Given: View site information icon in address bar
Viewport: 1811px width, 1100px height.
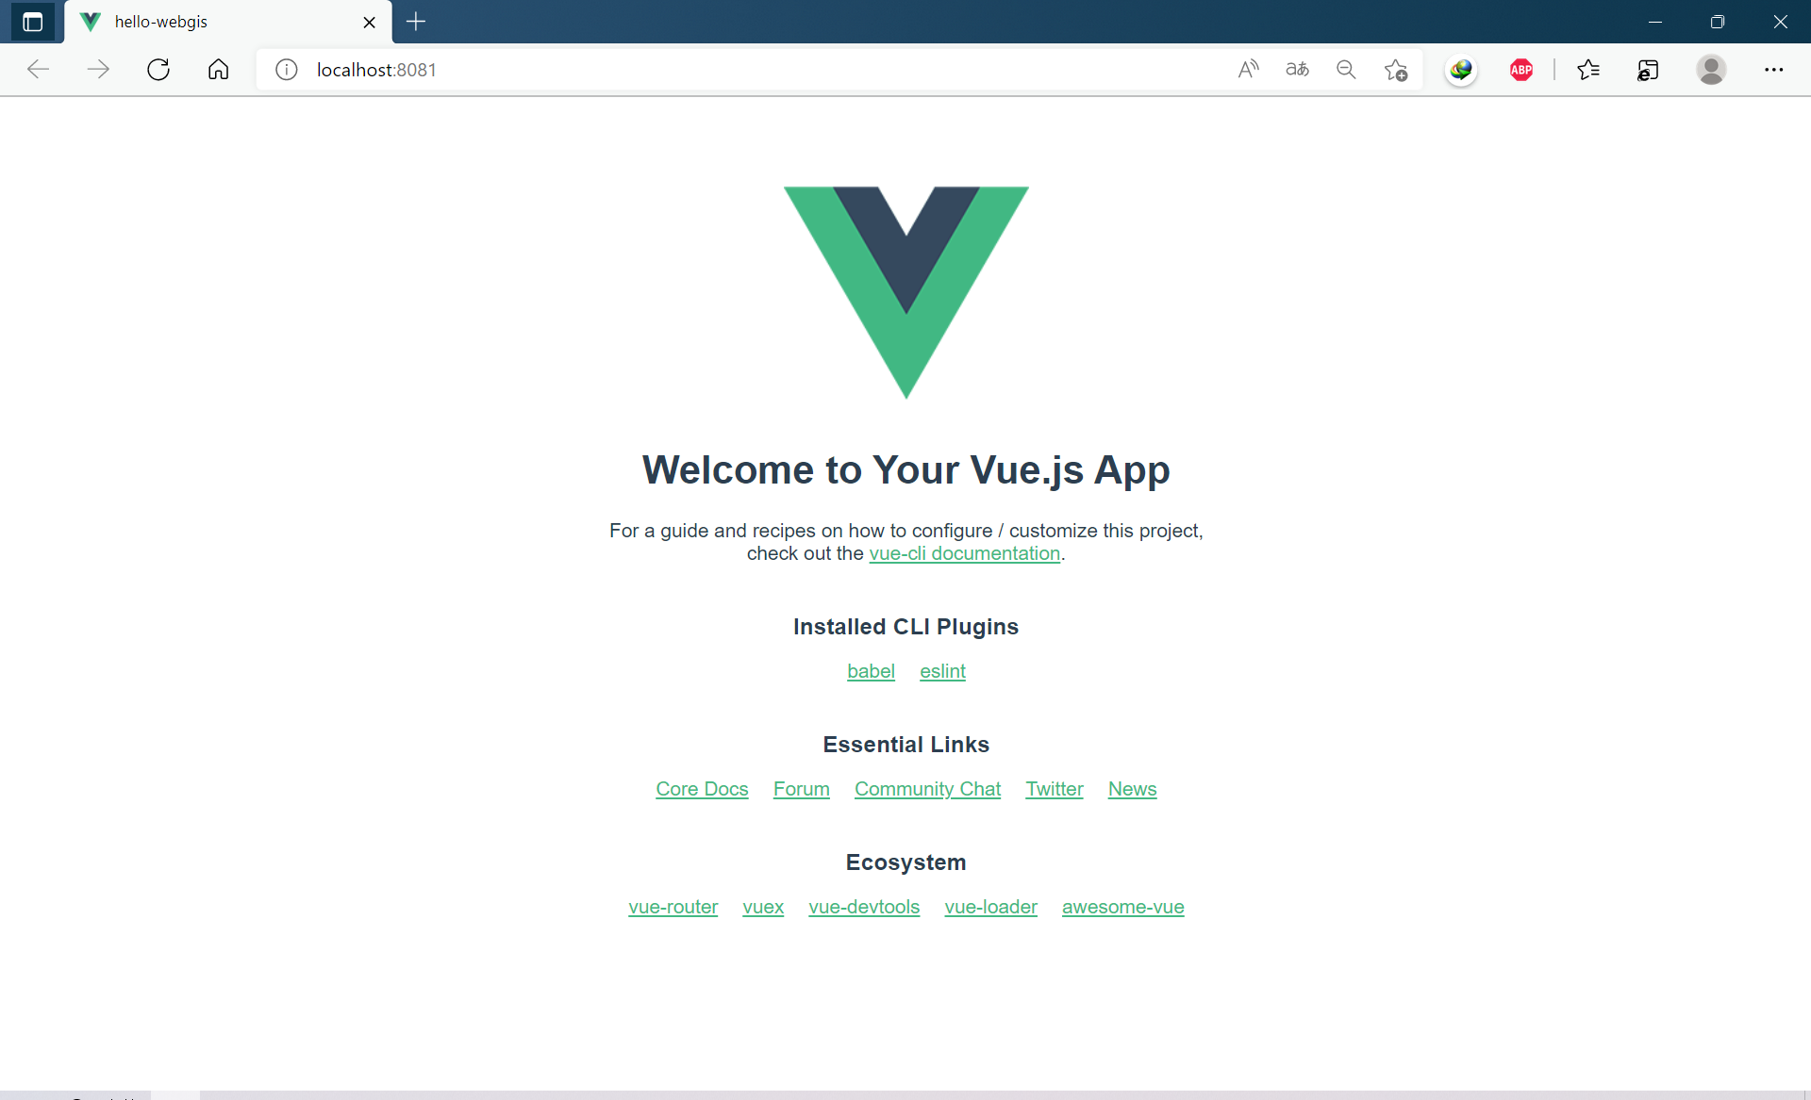Looking at the screenshot, I should 287,70.
